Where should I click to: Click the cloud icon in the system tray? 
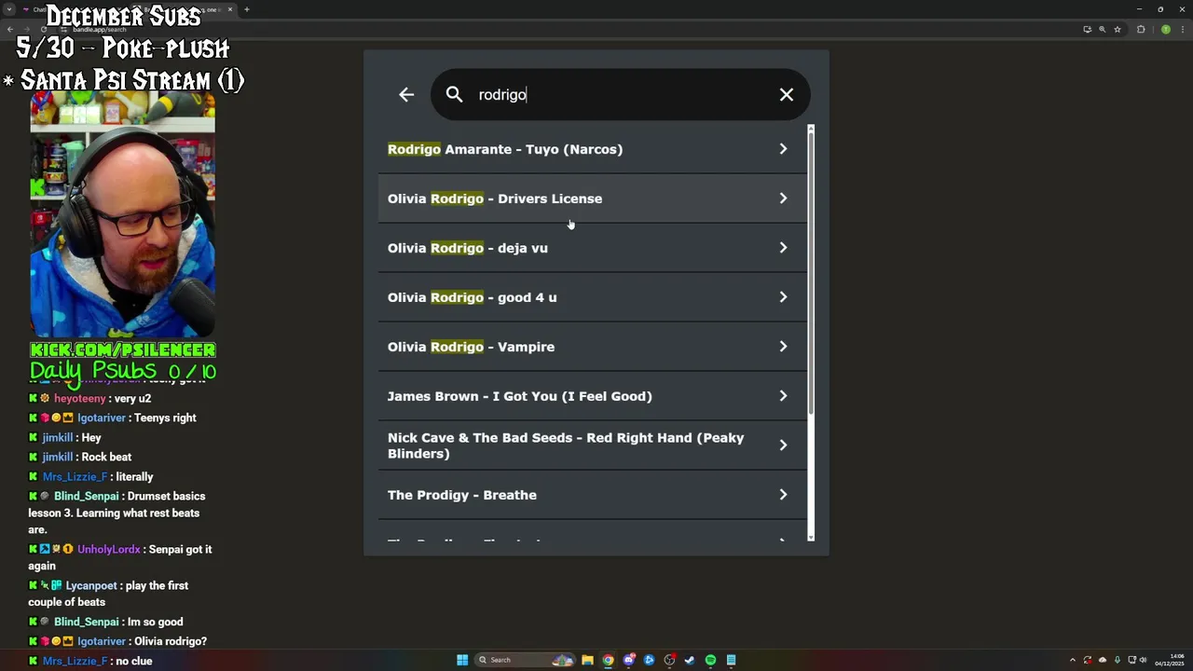[1103, 660]
